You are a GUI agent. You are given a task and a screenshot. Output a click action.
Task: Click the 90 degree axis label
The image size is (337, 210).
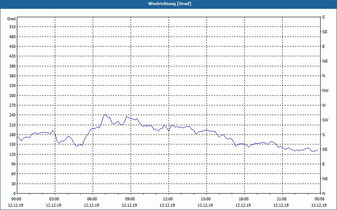point(13,164)
